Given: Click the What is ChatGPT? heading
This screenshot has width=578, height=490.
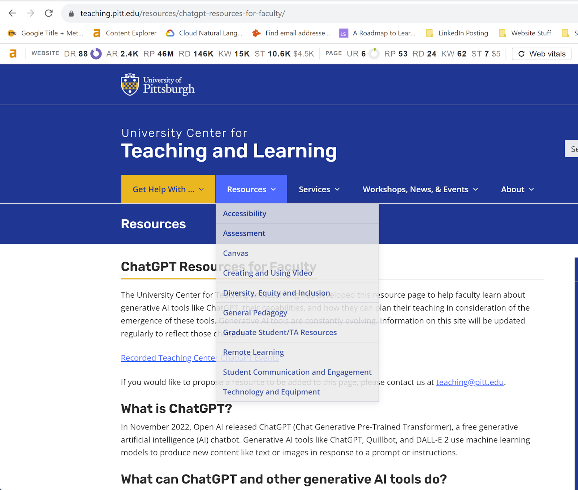Looking at the screenshot, I should click(176, 409).
